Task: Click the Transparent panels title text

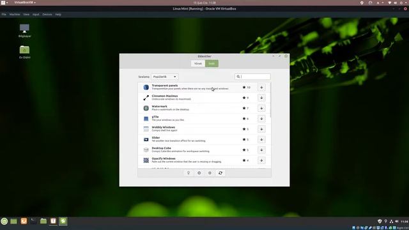Action: (x=165, y=86)
